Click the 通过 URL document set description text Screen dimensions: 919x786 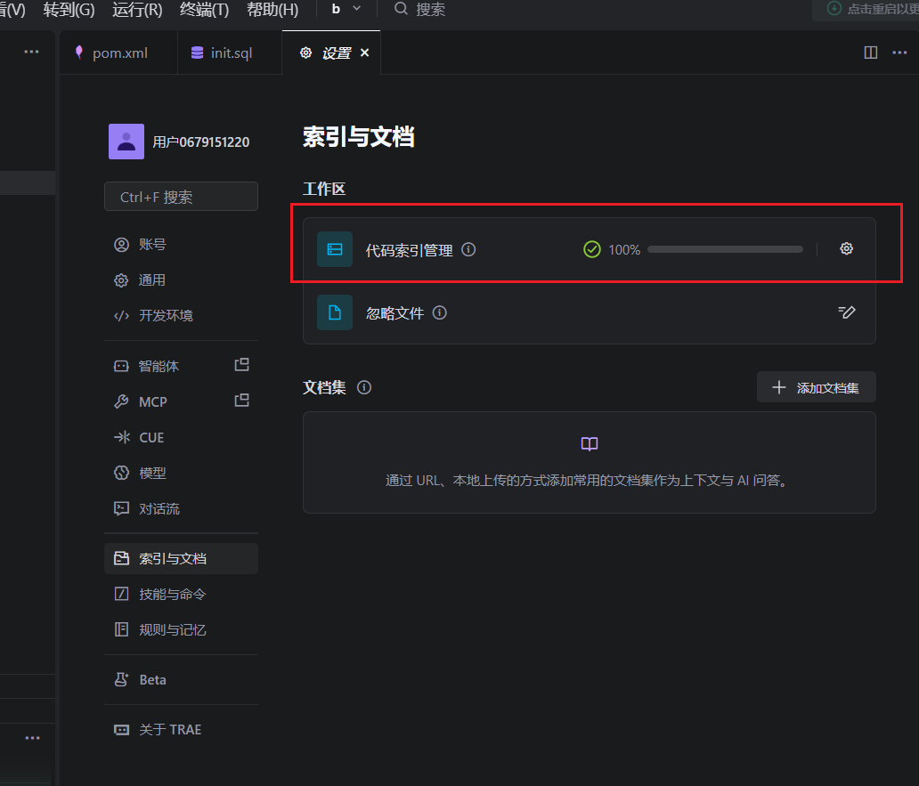coord(589,481)
